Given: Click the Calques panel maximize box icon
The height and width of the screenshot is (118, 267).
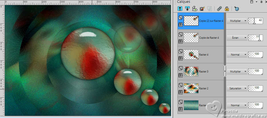Looking at the screenshot, I should point(252,2).
